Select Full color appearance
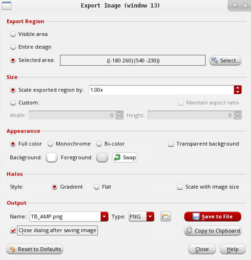The width and height of the screenshot is (251, 260). click(13, 144)
